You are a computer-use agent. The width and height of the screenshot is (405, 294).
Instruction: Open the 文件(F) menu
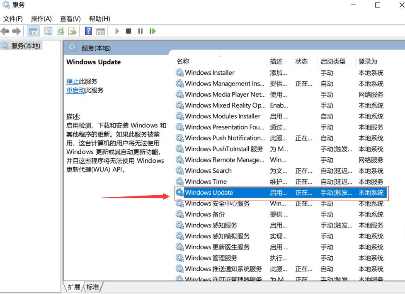(x=13, y=19)
